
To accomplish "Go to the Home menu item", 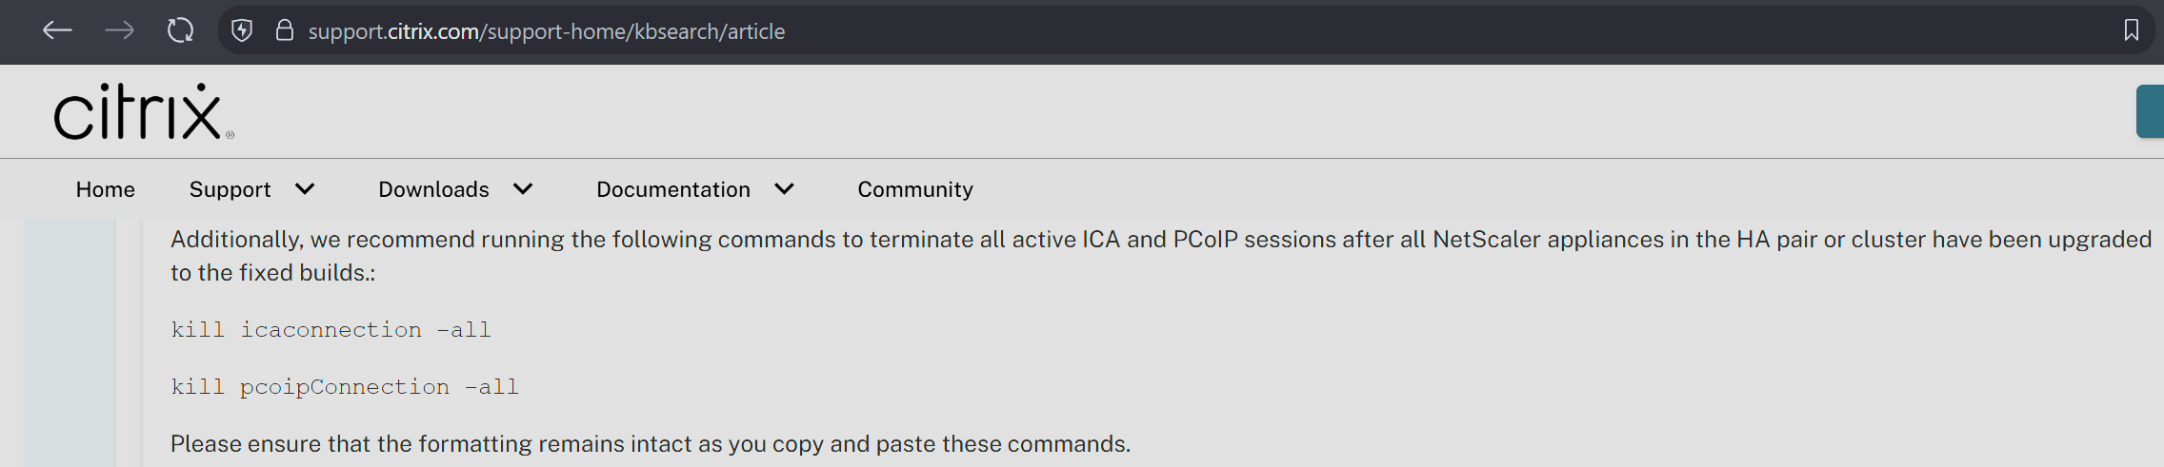I will 106,189.
